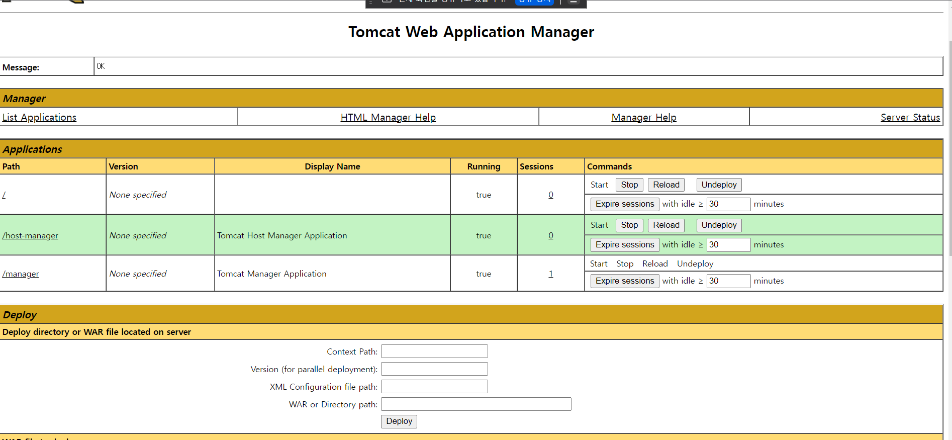Click the Version column header
The height and width of the screenshot is (440, 952).
pyautogui.click(x=123, y=166)
